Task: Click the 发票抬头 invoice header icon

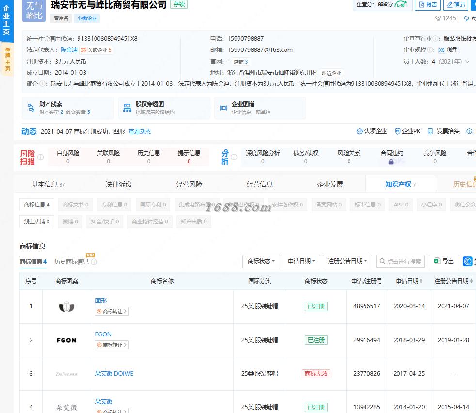Action: [430, 131]
